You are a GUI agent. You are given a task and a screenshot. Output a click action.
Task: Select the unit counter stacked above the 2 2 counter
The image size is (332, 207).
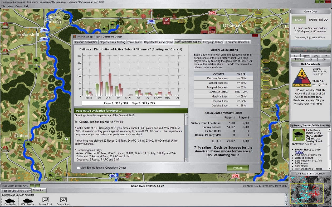pyautogui.click(x=36, y=61)
